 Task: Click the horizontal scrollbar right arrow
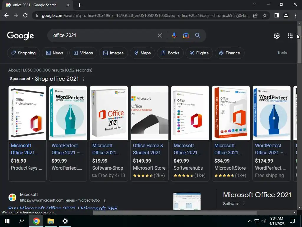point(295,213)
